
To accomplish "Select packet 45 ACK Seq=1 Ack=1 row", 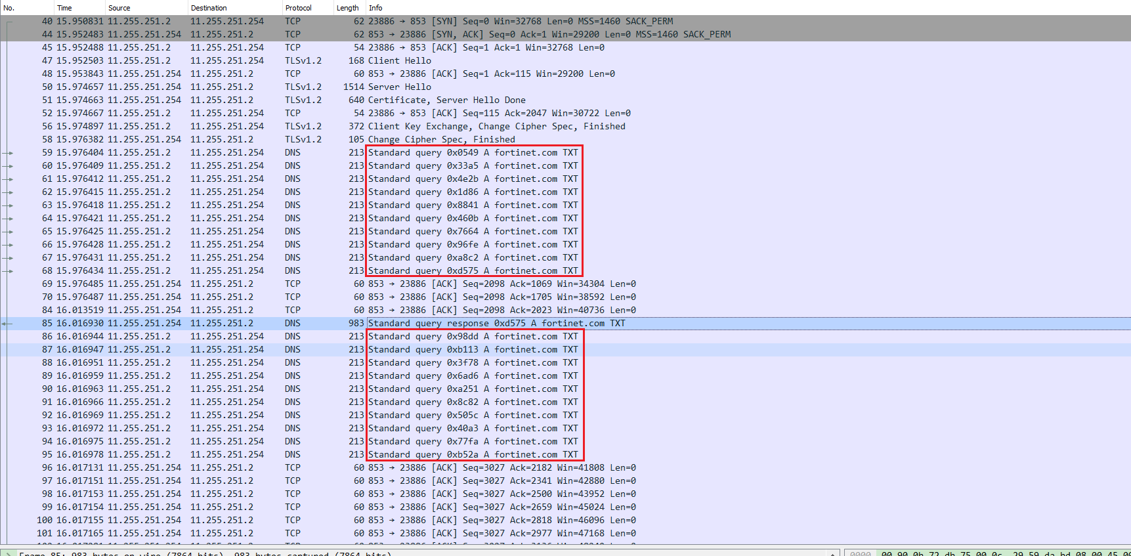I will click(565, 47).
